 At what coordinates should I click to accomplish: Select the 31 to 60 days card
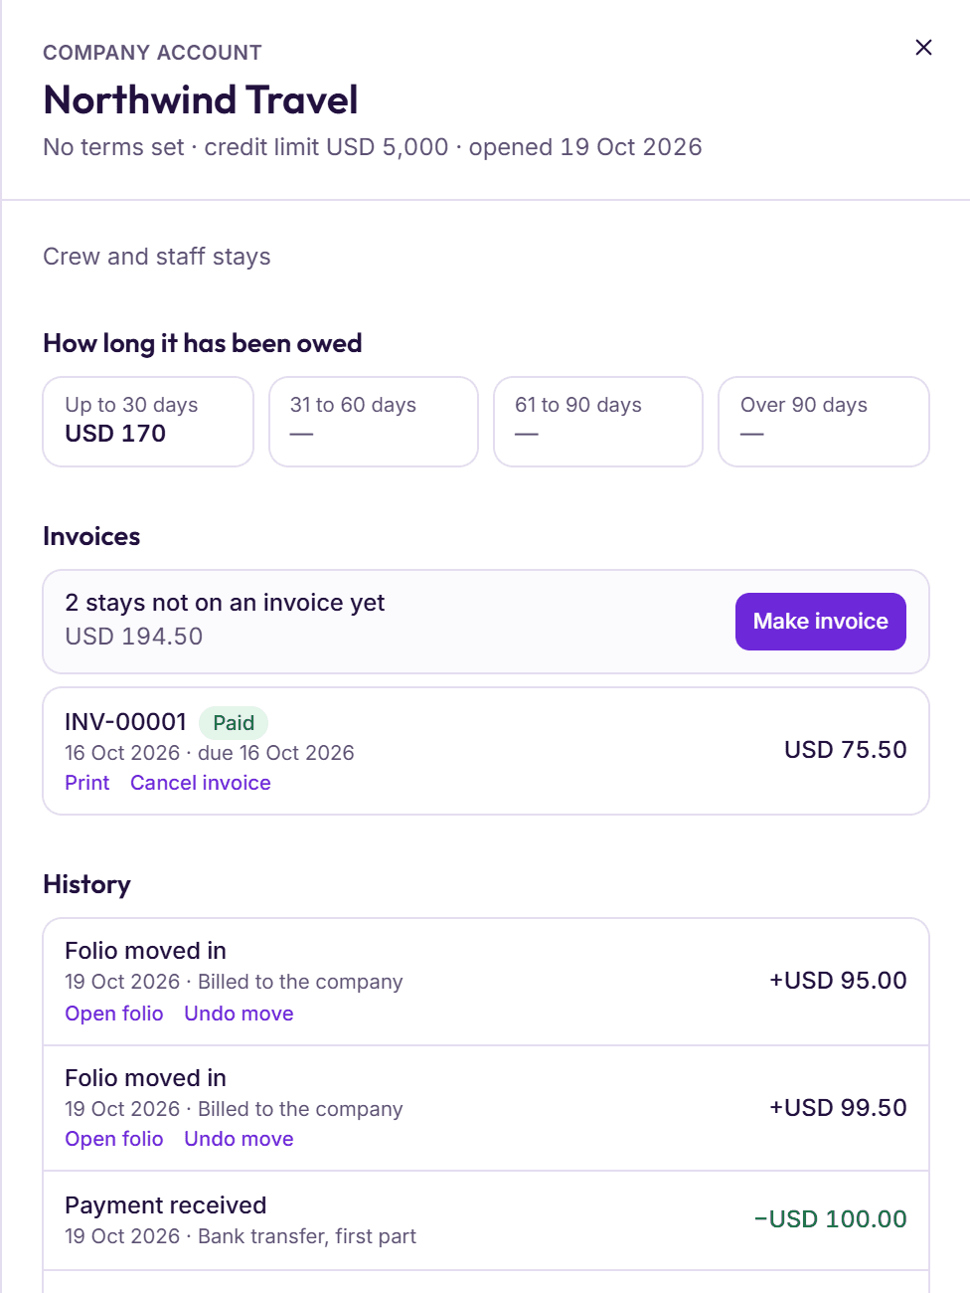pos(374,422)
